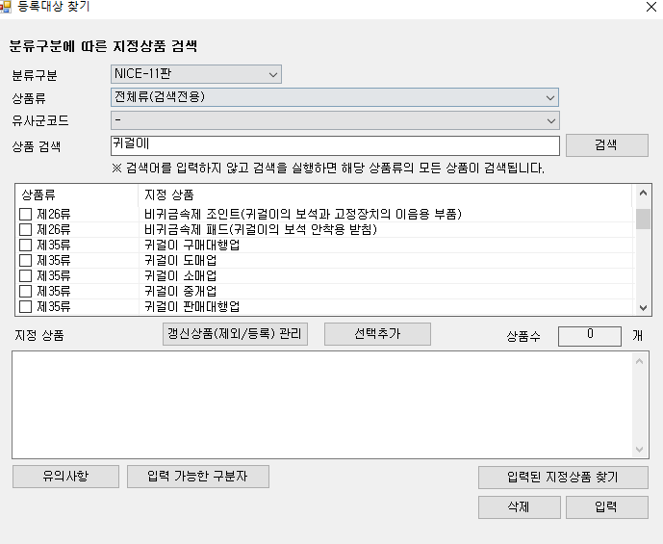Tick the checkbox for 귀걸이 도매업
The image size is (663, 544).
[x=25, y=260]
